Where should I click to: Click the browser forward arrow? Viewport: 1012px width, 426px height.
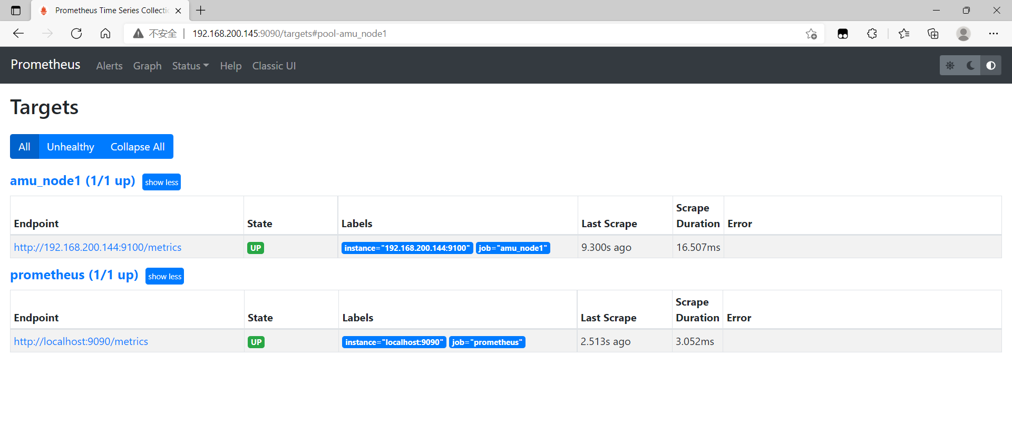(x=47, y=34)
